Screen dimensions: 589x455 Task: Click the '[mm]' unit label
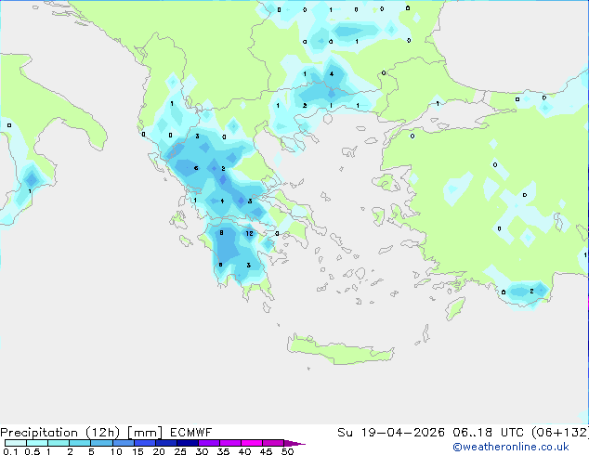(145, 433)
